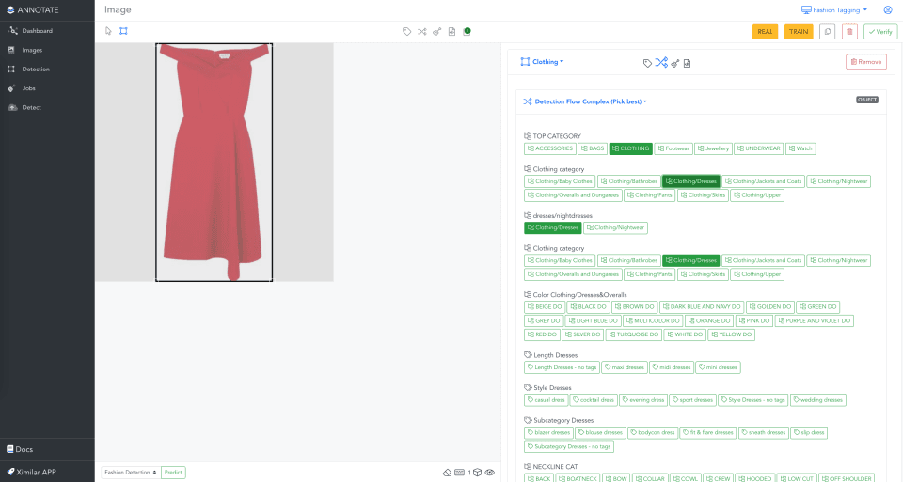Toggle the eye visibility icon
Image resolution: width=903 pixels, height=482 pixels.
[489, 473]
